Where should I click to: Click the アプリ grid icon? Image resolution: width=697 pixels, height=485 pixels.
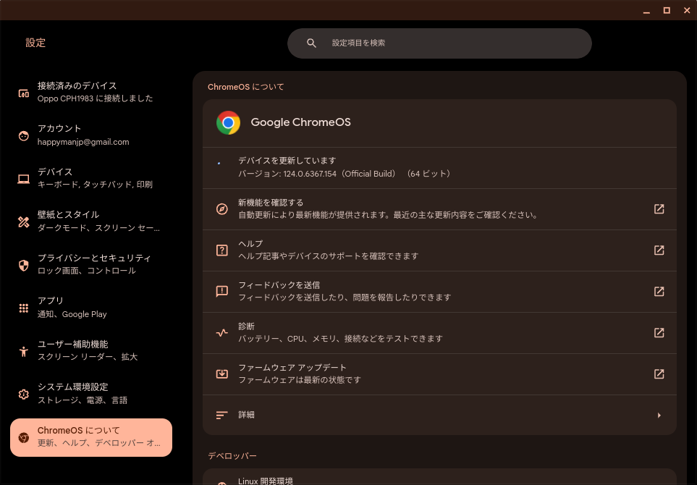point(24,308)
